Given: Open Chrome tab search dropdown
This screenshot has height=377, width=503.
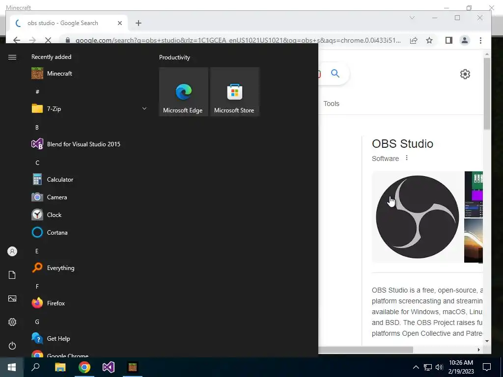Looking at the screenshot, I should 412,18.
